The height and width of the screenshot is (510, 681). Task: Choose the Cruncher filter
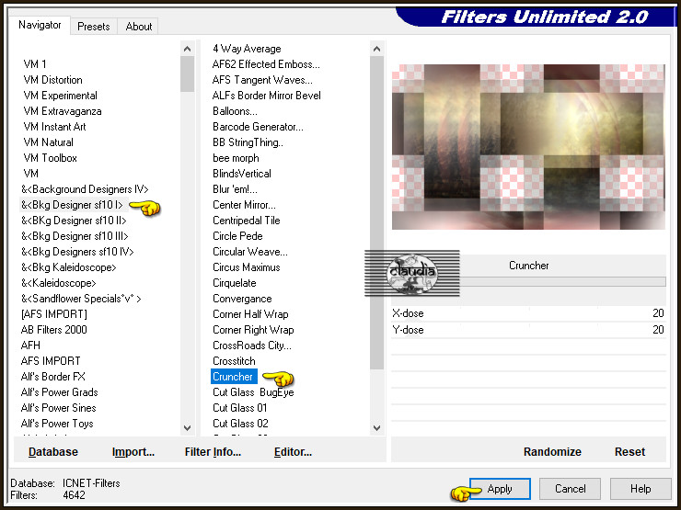[x=234, y=377]
